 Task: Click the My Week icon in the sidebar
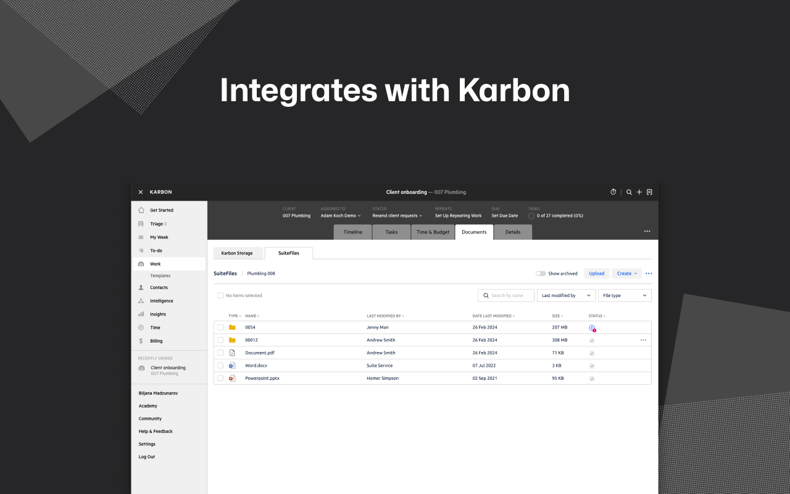(x=141, y=237)
